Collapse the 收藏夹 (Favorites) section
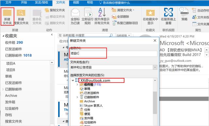Viewport: 209px width, 126px height. point(3,36)
